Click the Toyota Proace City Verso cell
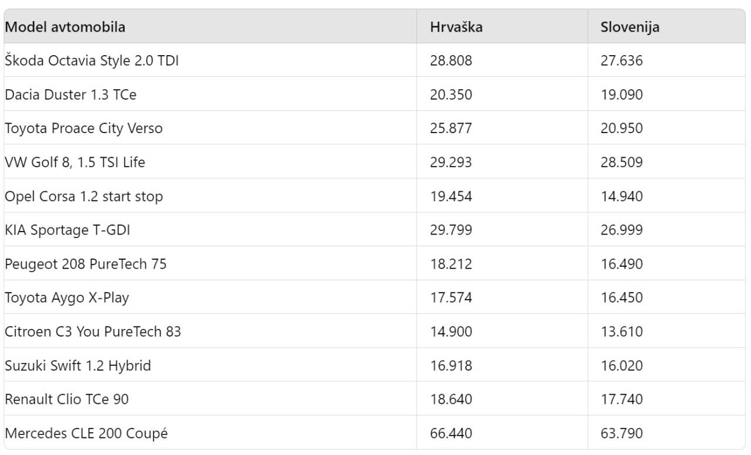Screen dimensions: 751x455 coord(84,128)
